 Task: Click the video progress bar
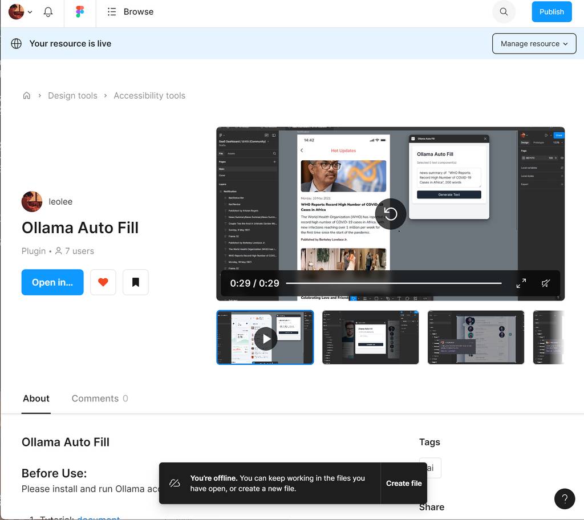pos(394,283)
